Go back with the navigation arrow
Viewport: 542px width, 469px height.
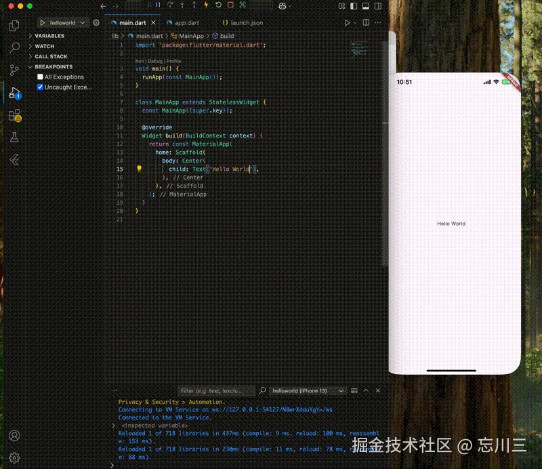(x=103, y=6)
